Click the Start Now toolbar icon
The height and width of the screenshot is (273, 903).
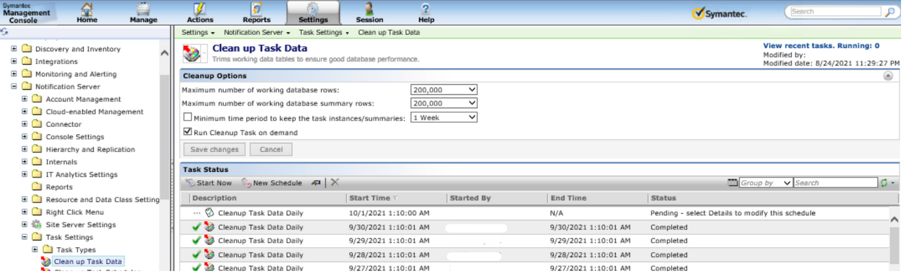click(190, 183)
